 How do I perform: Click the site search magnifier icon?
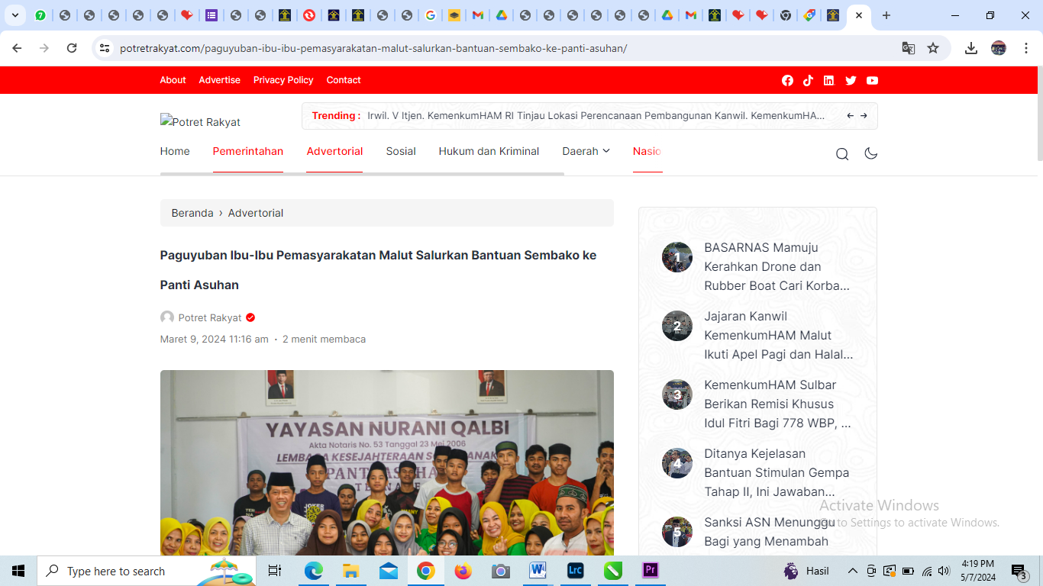(842, 154)
